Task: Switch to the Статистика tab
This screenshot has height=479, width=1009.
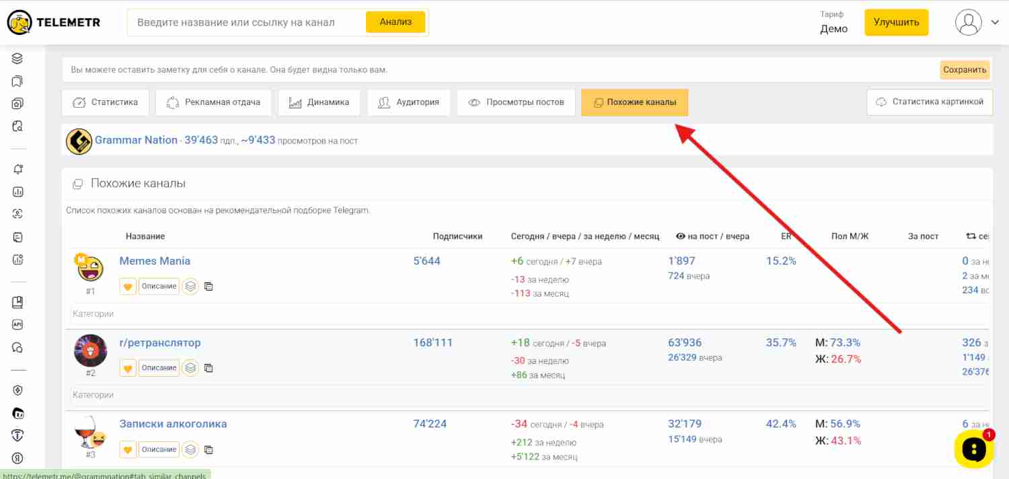Action: click(106, 102)
